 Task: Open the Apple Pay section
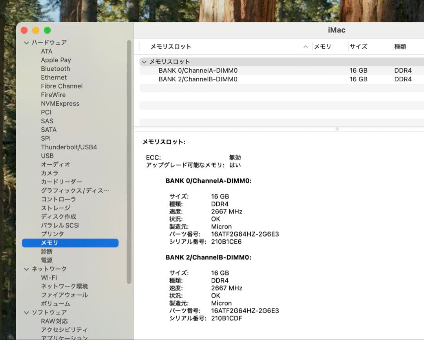55,60
